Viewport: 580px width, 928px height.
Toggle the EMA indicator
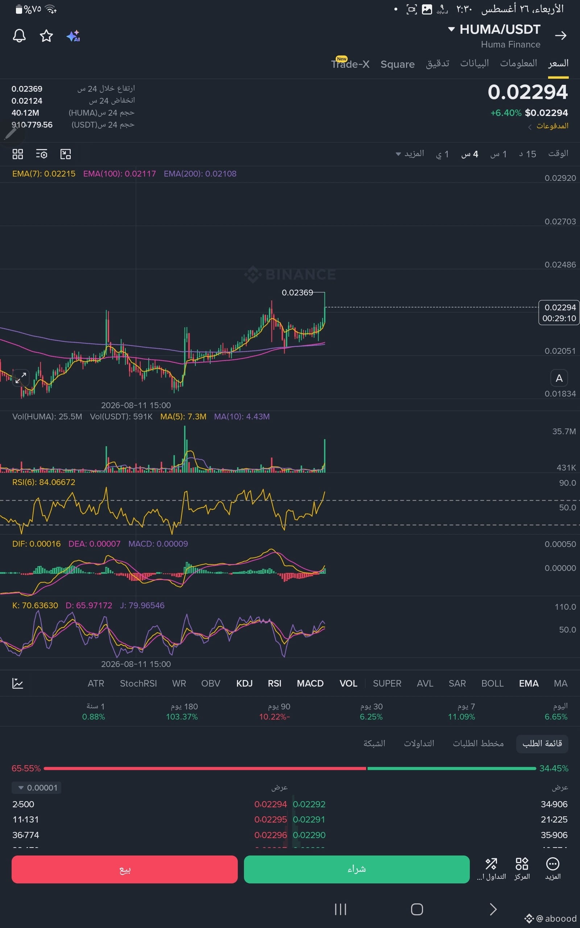(x=528, y=683)
